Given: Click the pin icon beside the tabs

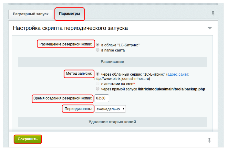Looking at the screenshot, I should coord(212,14).
